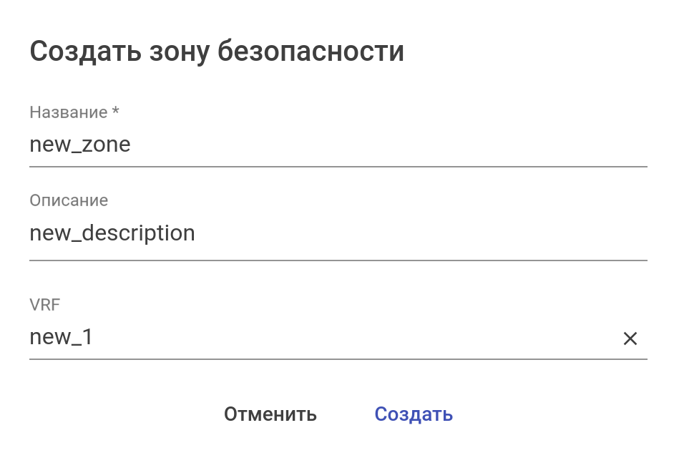Place cursor in the "new_description" text
Viewport: 674px width, 453px height.
coord(112,233)
